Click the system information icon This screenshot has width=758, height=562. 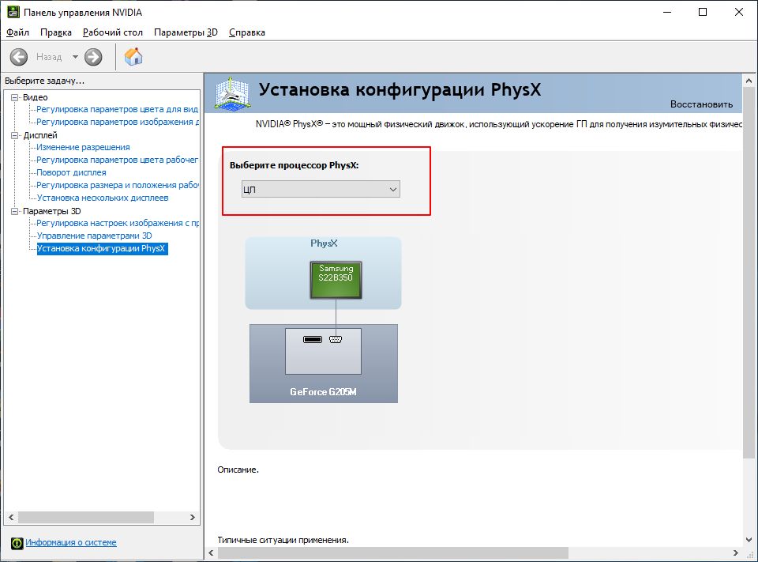[x=17, y=543]
